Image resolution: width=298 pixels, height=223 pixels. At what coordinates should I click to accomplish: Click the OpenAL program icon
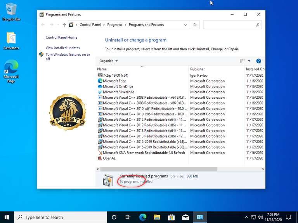100,158
